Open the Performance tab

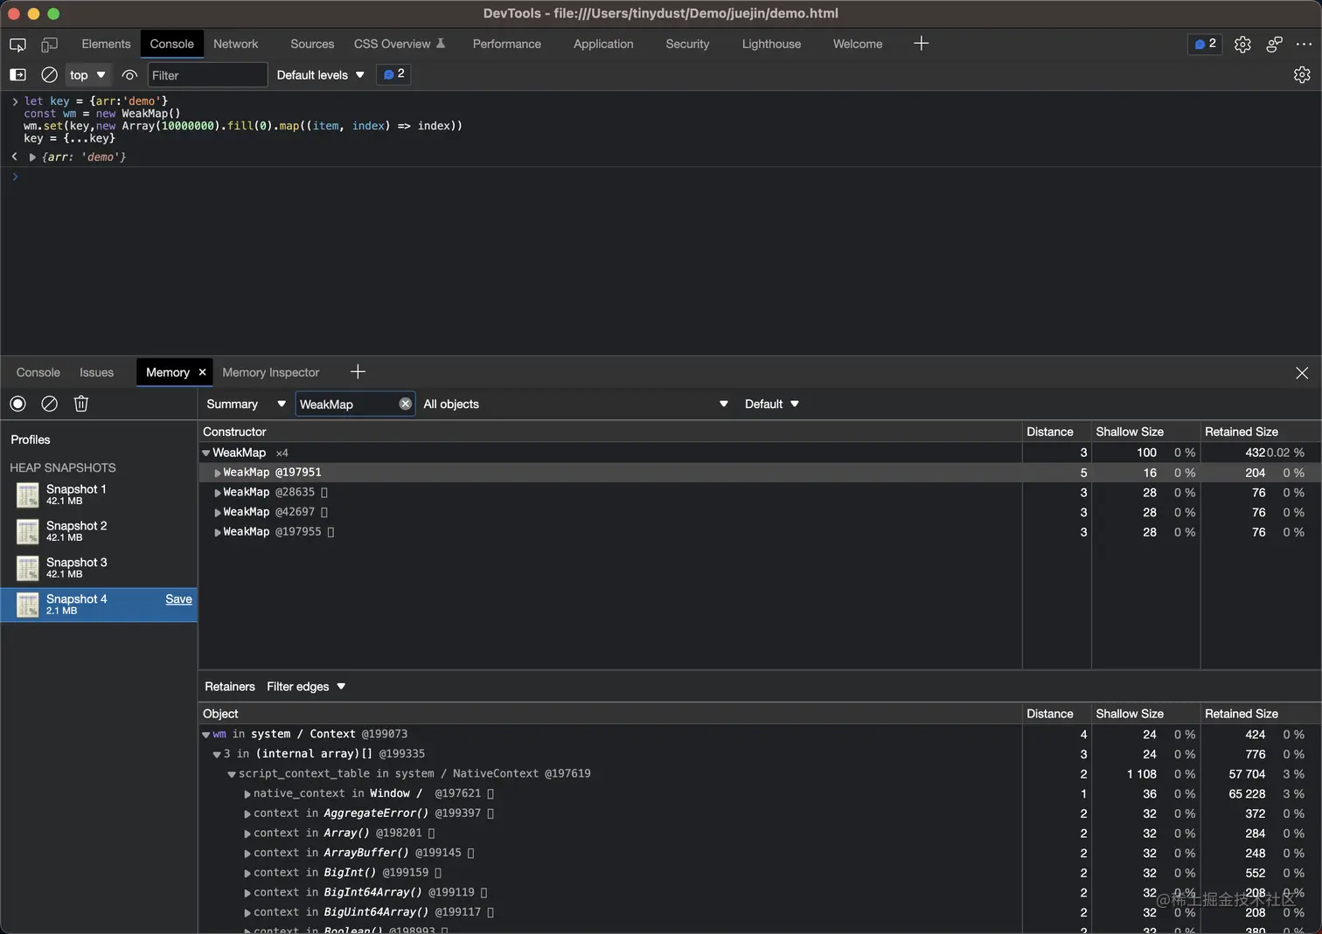click(506, 44)
